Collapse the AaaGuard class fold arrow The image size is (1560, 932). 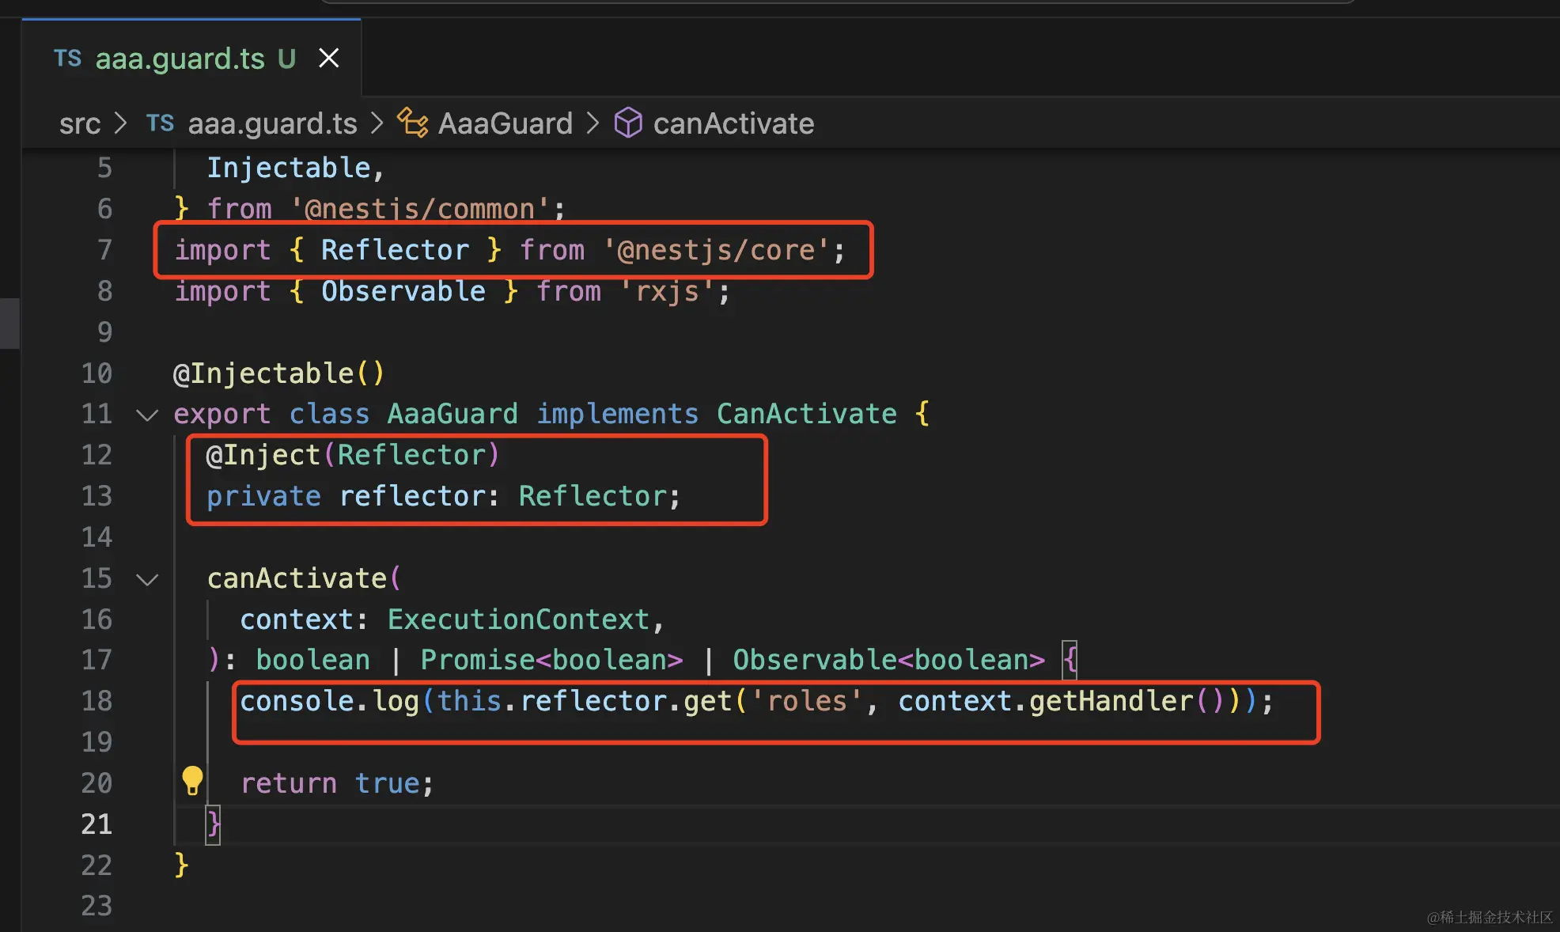click(147, 415)
